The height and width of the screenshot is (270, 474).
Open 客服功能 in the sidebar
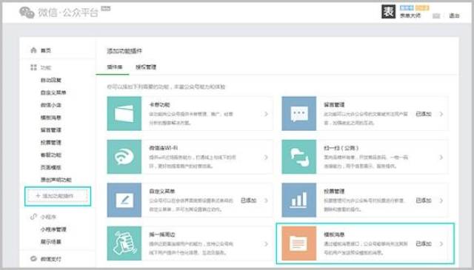pos(51,155)
